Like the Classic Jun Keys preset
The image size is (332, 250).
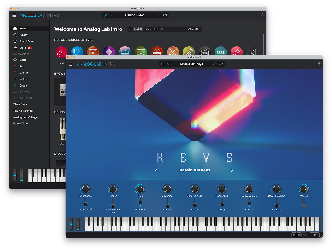[x=169, y=64]
